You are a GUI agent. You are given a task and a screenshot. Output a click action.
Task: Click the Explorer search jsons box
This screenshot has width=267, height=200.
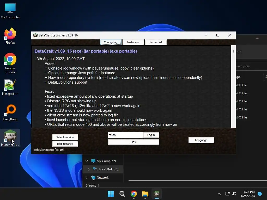[x=251, y=66]
